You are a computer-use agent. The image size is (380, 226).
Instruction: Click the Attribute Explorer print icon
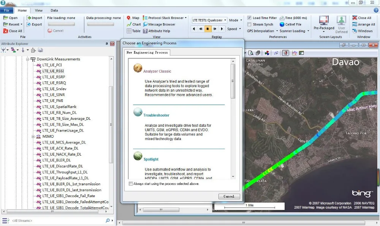[41, 50]
